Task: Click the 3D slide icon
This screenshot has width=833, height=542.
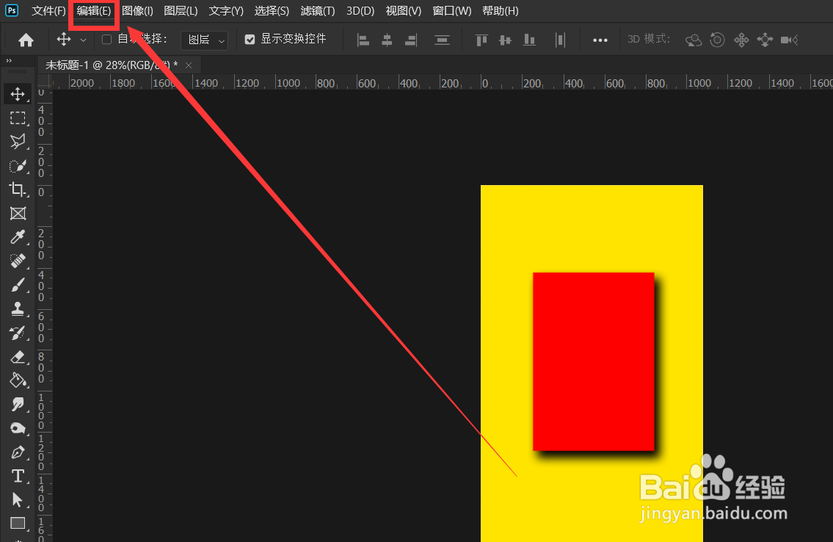Action: pos(765,40)
